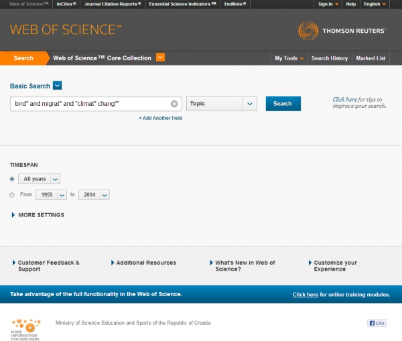Click the Facebook Like button
Screen dimensions: 402x341
point(377,323)
